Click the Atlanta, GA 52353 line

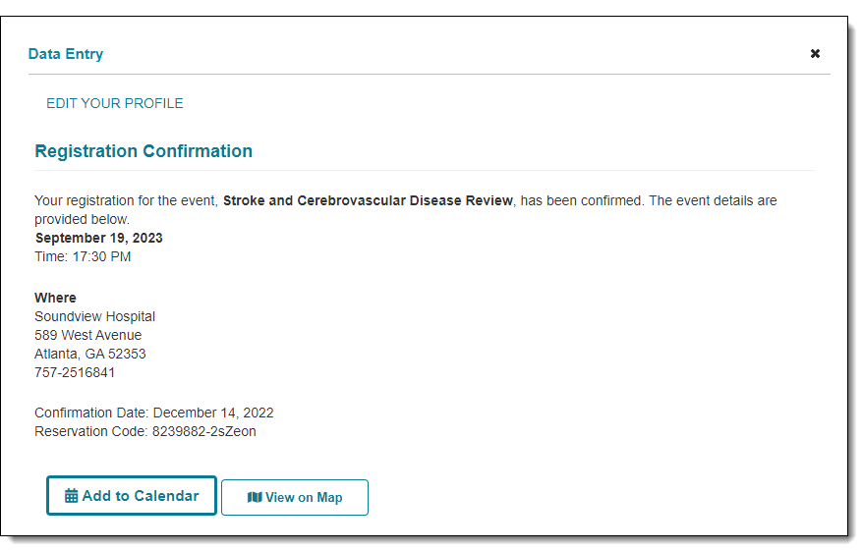[x=89, y=354]
